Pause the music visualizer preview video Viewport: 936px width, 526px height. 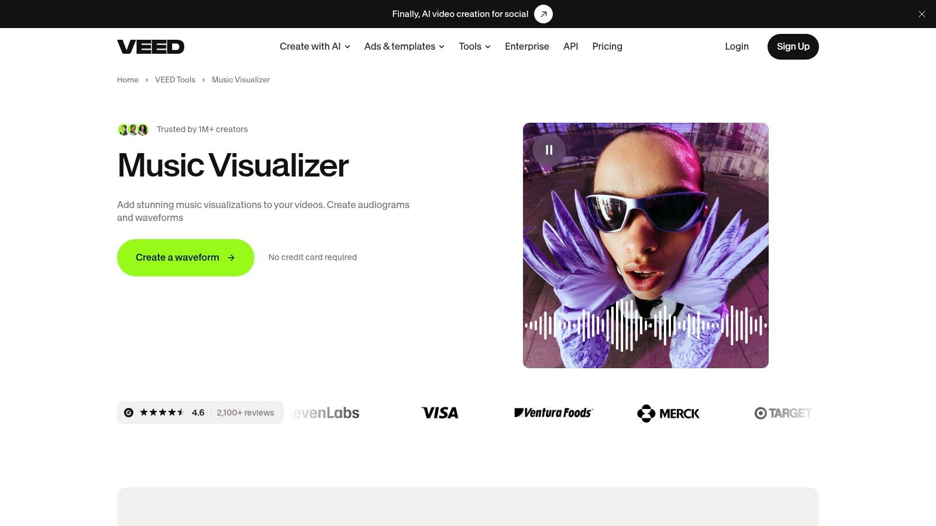[549, 150]
